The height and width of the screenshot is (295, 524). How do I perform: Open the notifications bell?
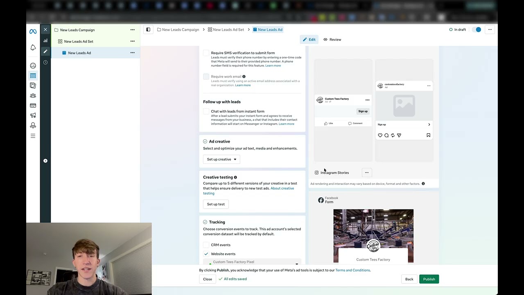tap(33, 48)
